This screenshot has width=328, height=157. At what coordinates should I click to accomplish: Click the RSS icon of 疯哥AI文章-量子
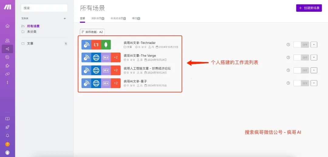pyautogui.click(x=86, y=83)
